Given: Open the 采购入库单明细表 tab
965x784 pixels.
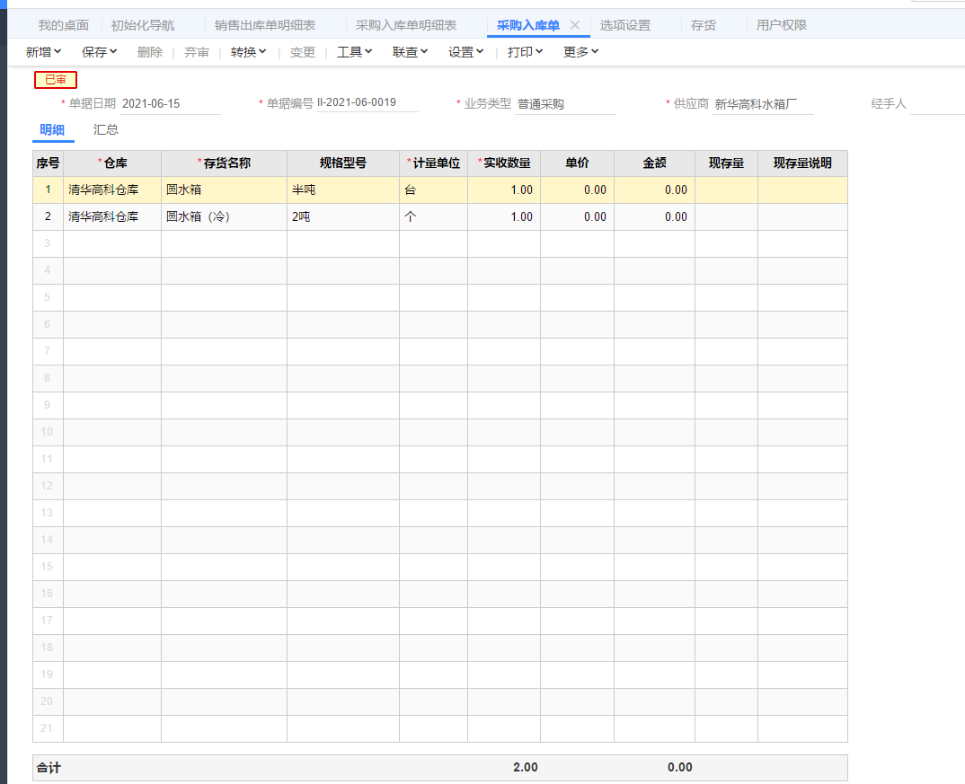Looking at the screenshot, I should coord(406,25).
